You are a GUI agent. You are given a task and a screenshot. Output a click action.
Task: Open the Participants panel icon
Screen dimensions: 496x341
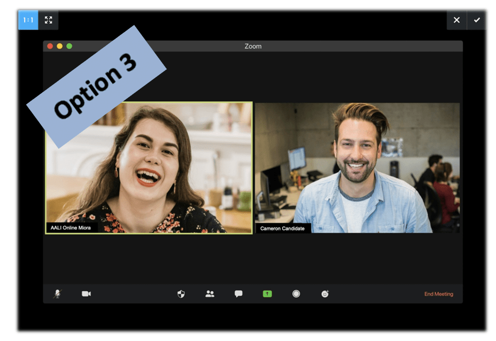coord(210,294)
